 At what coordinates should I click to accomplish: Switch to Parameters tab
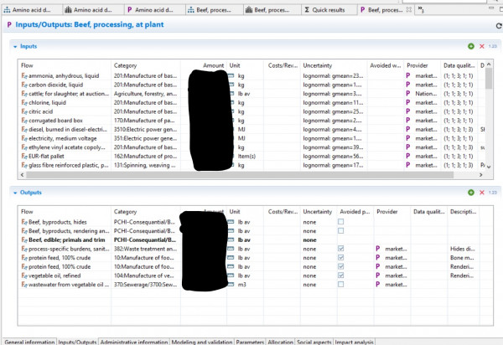coord(250,342)
